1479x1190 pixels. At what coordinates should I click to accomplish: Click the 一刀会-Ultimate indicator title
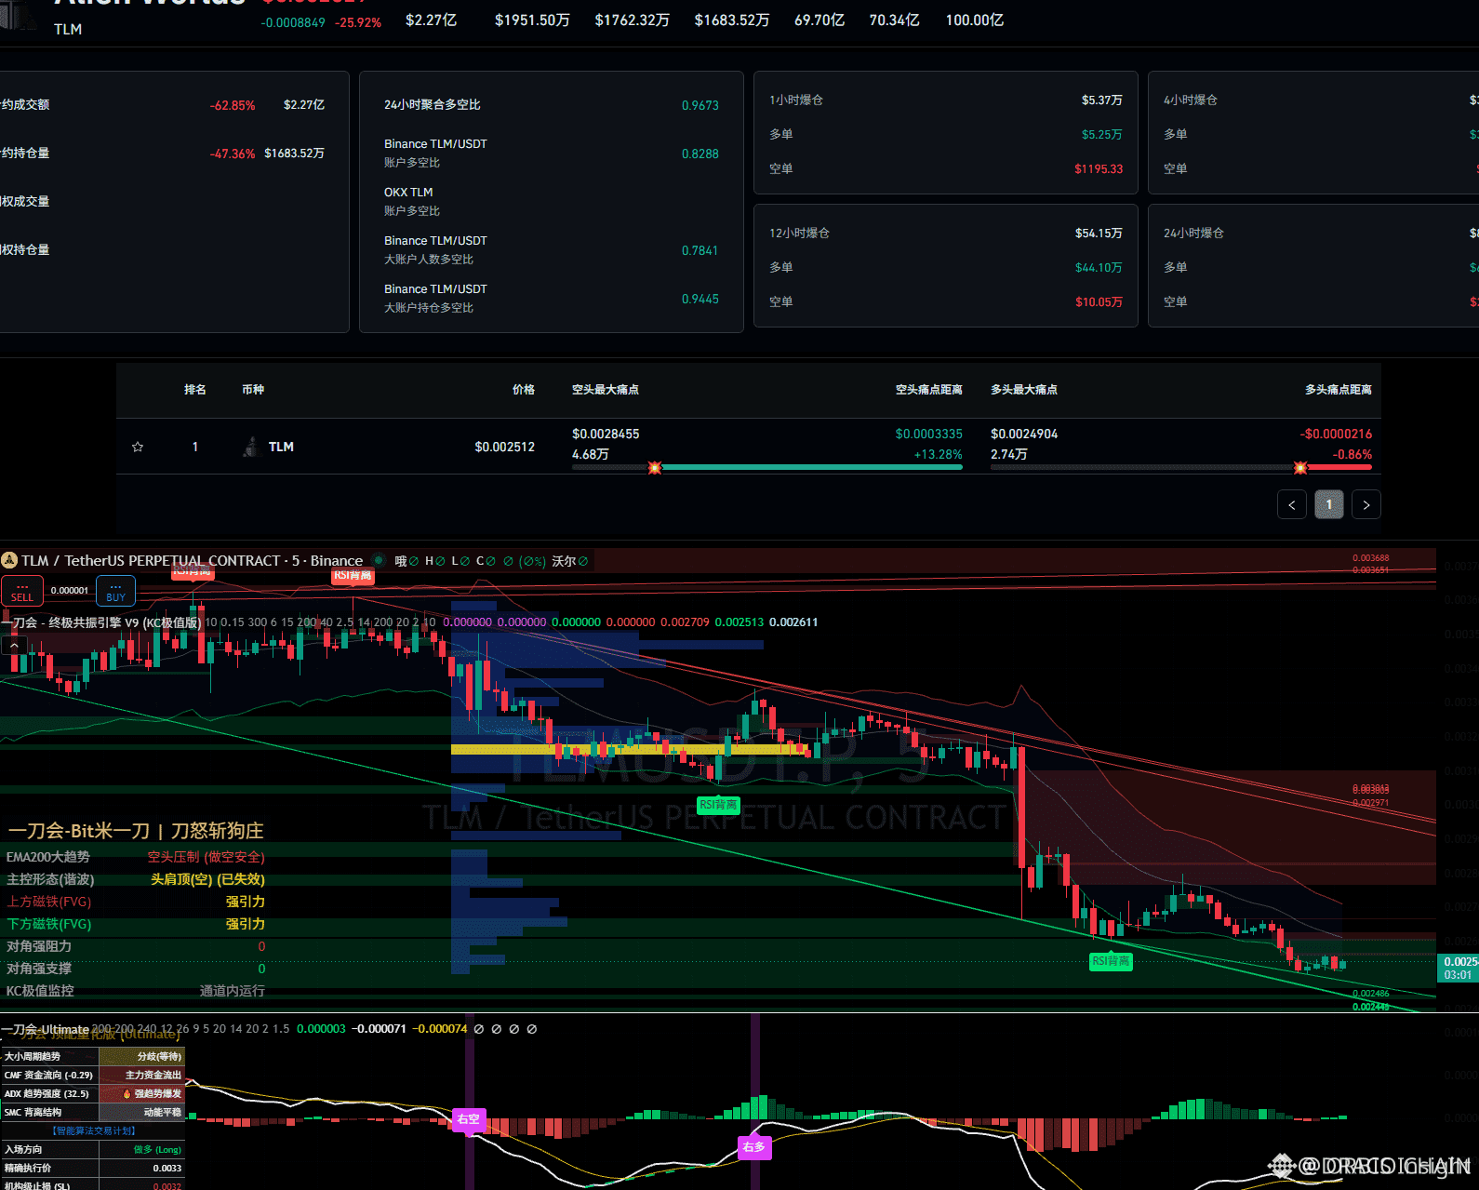(46, 1029)
